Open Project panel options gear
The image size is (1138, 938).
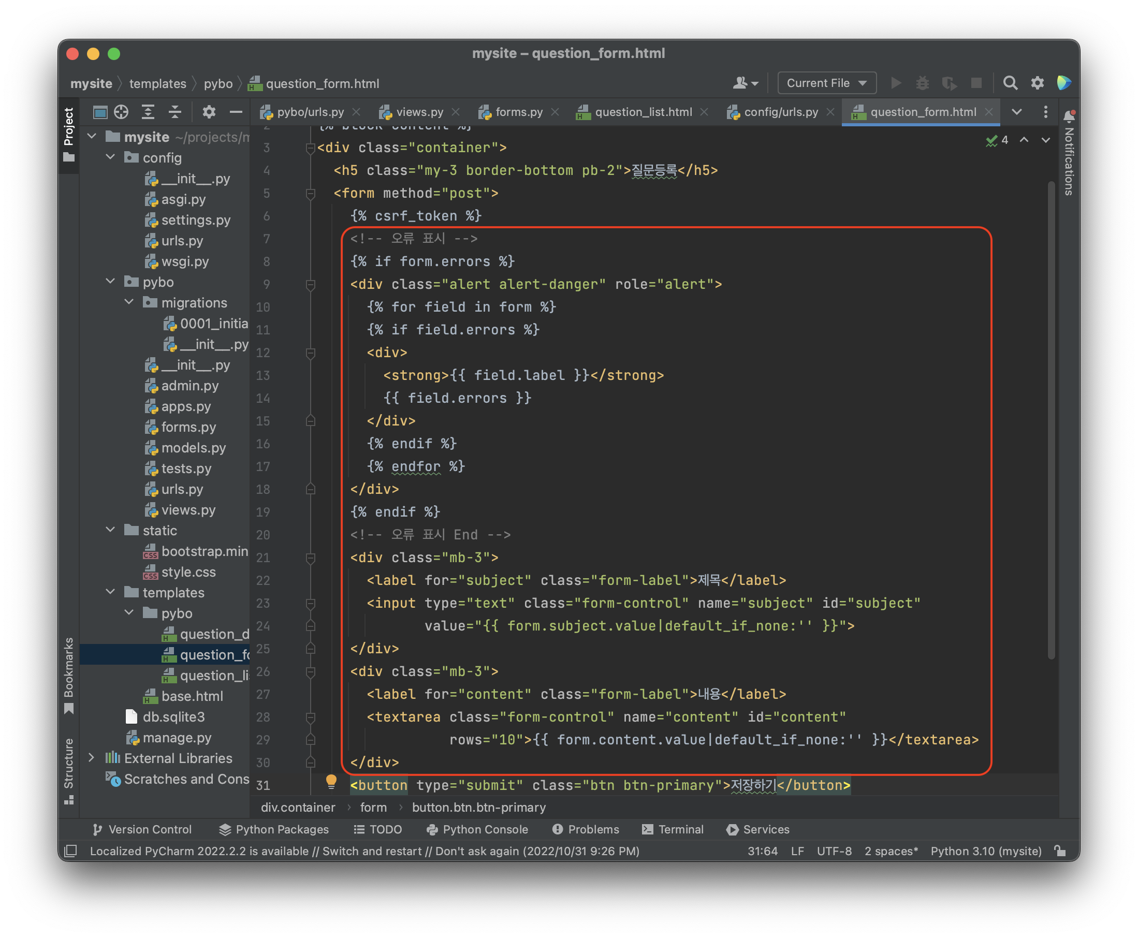(x=209, y=112)
